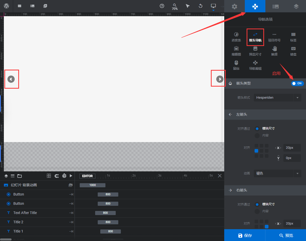
Task: Collapse the 右箭头 section header
Action: click(265, 190)
